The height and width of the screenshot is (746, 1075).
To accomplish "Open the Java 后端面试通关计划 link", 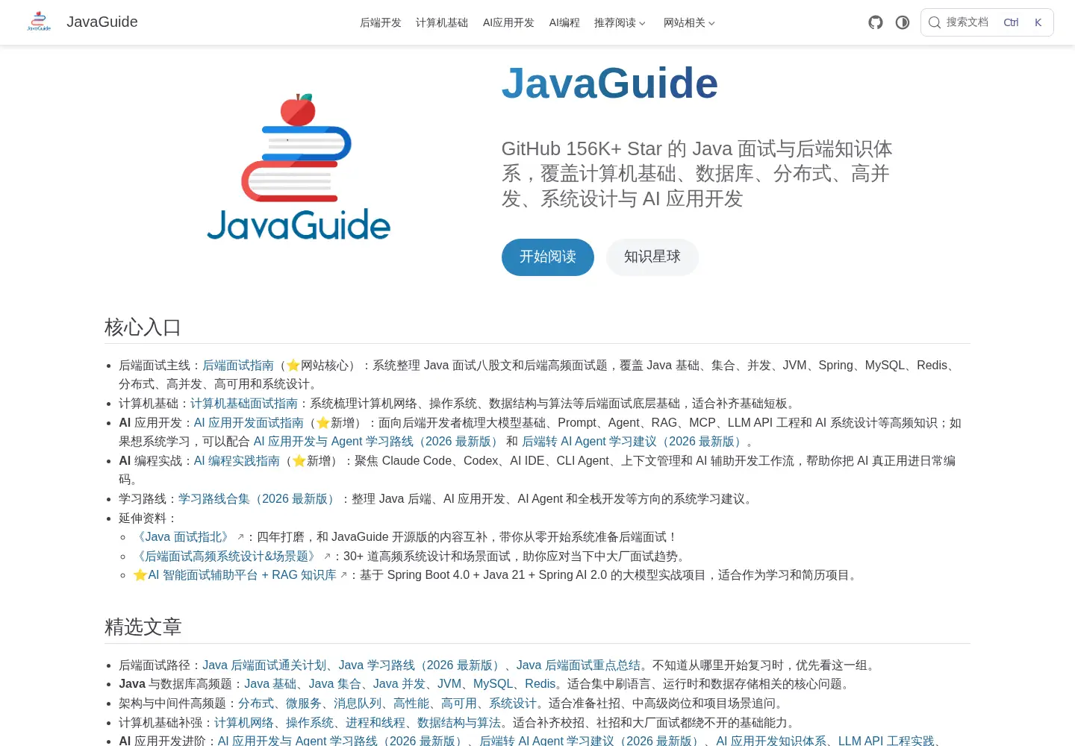I will [x=265, y=665].
